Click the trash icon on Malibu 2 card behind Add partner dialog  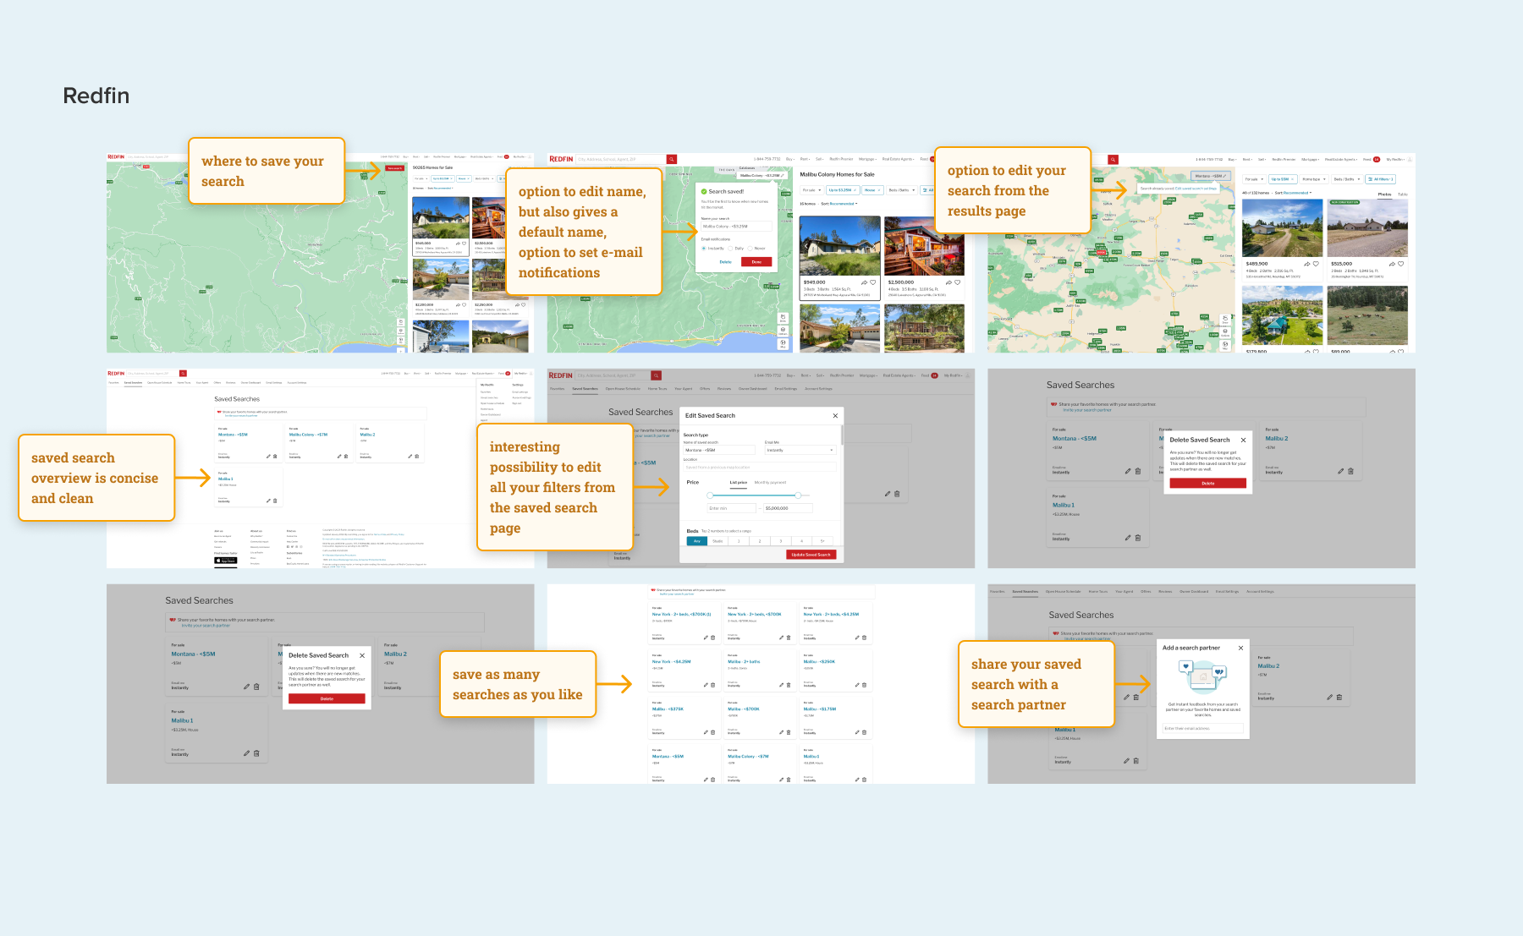coord(1339,698)
